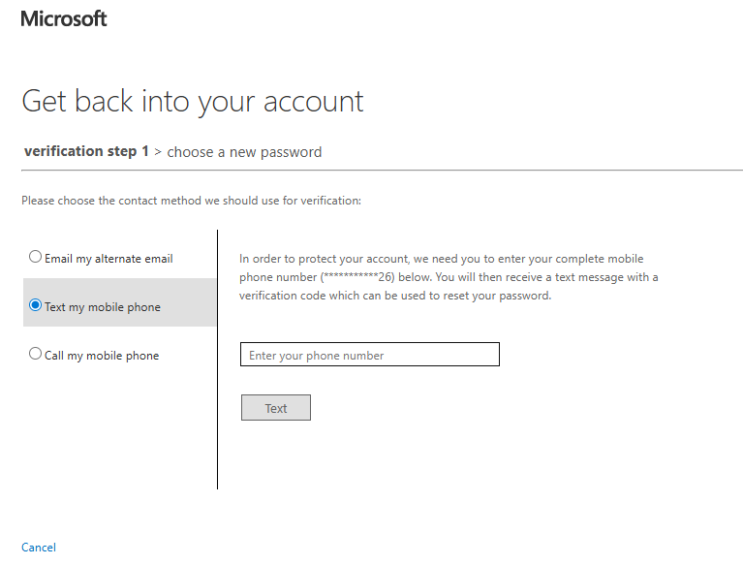Click the Text button to send code
Viewport: 743px width, 565px height.
pos(276,408)
